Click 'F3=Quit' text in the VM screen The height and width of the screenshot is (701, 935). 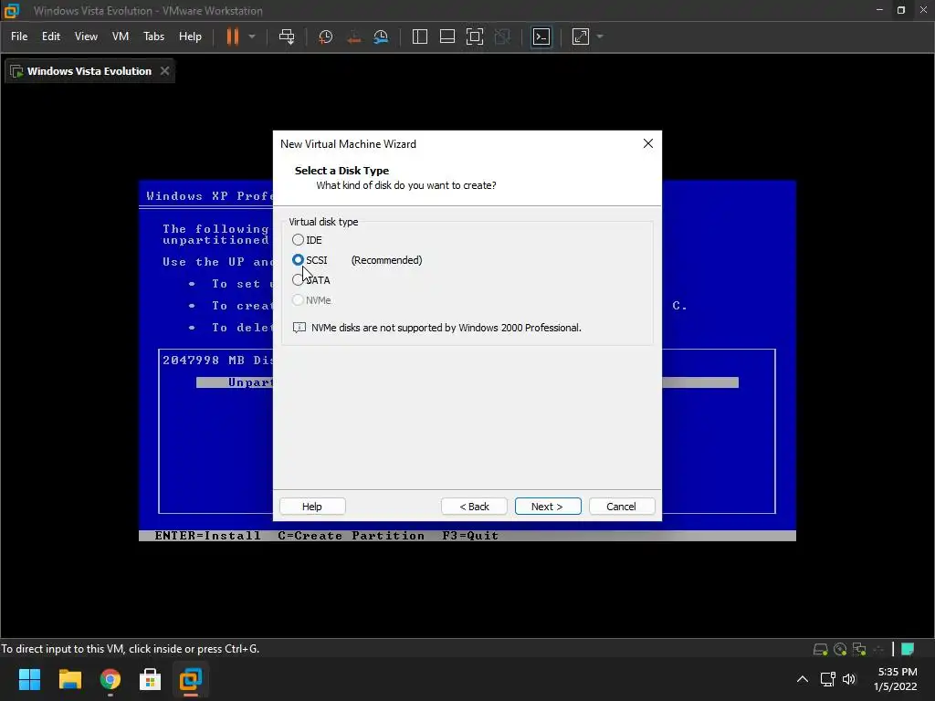470,535
